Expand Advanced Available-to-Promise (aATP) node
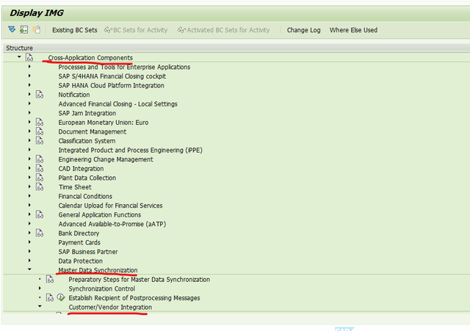This screenshot has width=470, height=331. (x=29, y=223)
